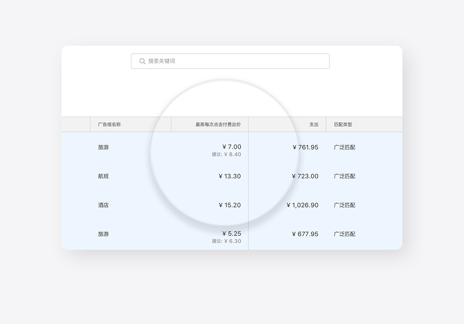Viewport: 464px width, 324px height.
Task: Apply the suggested bid 建议 ¥8.40
Action: tap(226, 154)
